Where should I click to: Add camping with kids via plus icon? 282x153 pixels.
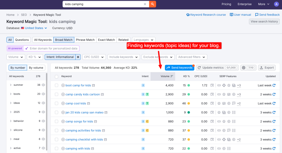pos(63,149)
